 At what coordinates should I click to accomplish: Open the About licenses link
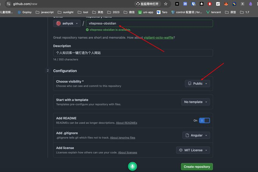[127, 152]
